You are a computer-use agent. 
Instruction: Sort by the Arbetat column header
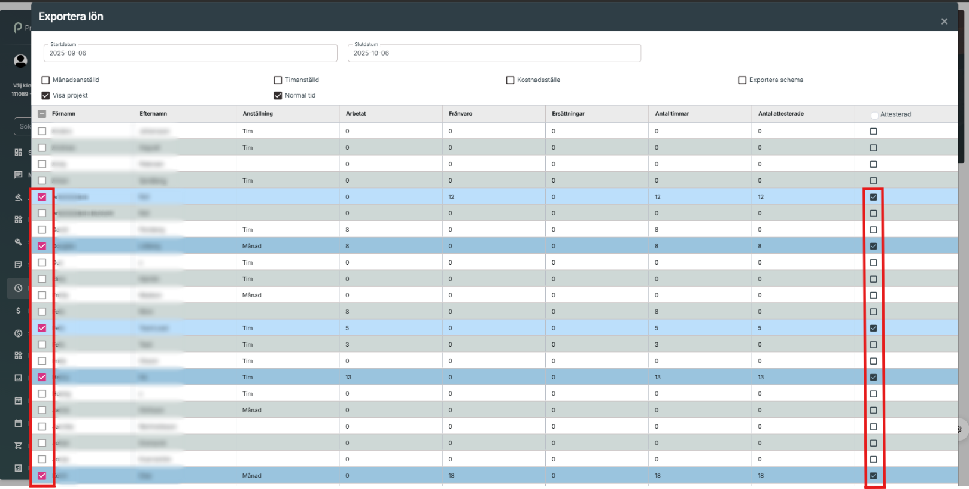point(356,114)
